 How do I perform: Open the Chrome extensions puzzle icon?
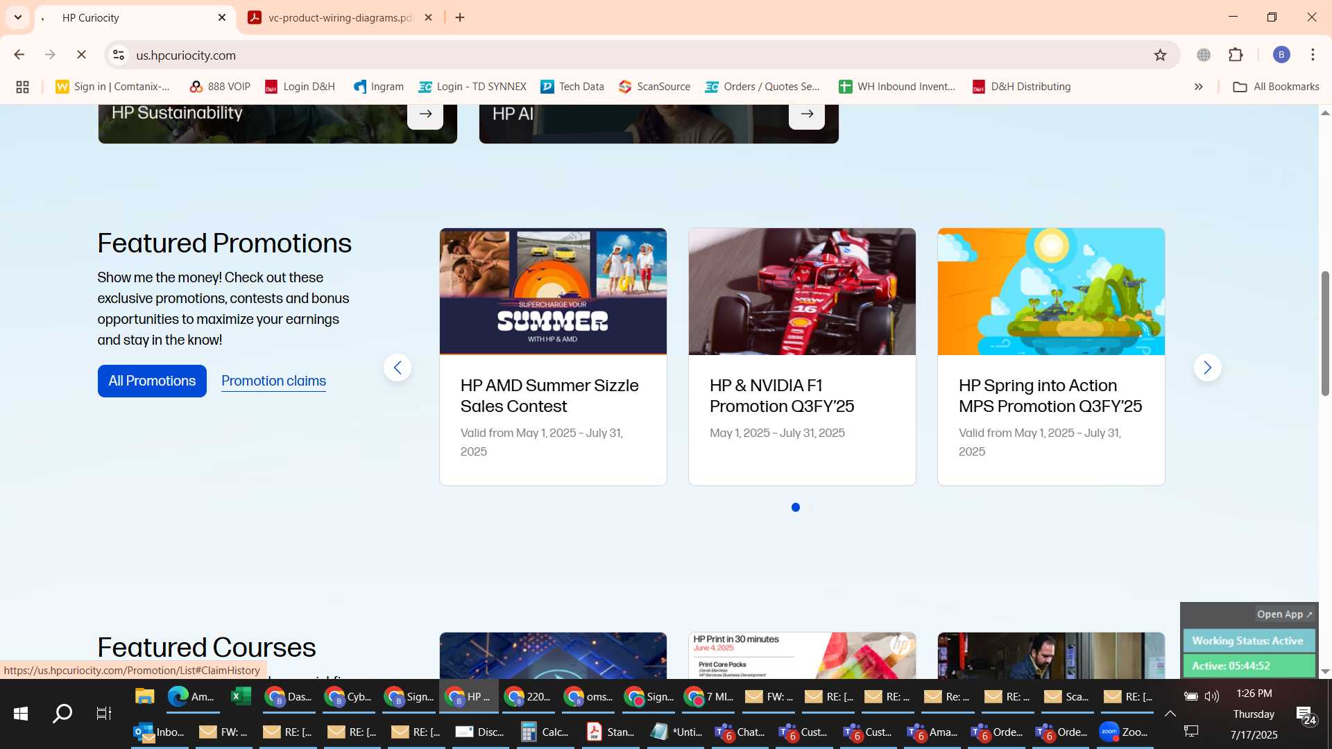(1236, 55)
